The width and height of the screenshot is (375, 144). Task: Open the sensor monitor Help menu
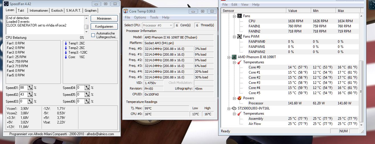coord(256,5)
